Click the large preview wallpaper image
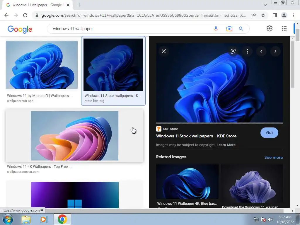This screenshot has width=300, height=225. tap(219, 83)
